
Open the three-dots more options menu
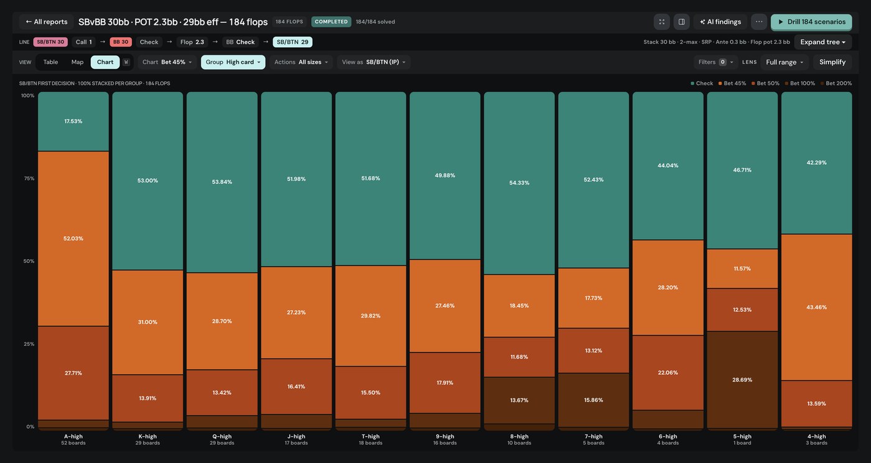point(759,22)
